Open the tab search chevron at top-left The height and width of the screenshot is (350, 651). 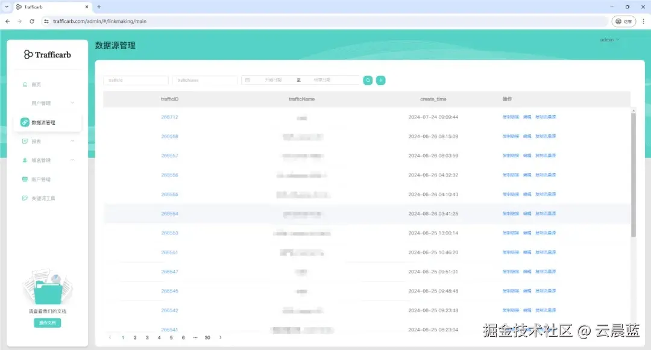coord(7,7)
